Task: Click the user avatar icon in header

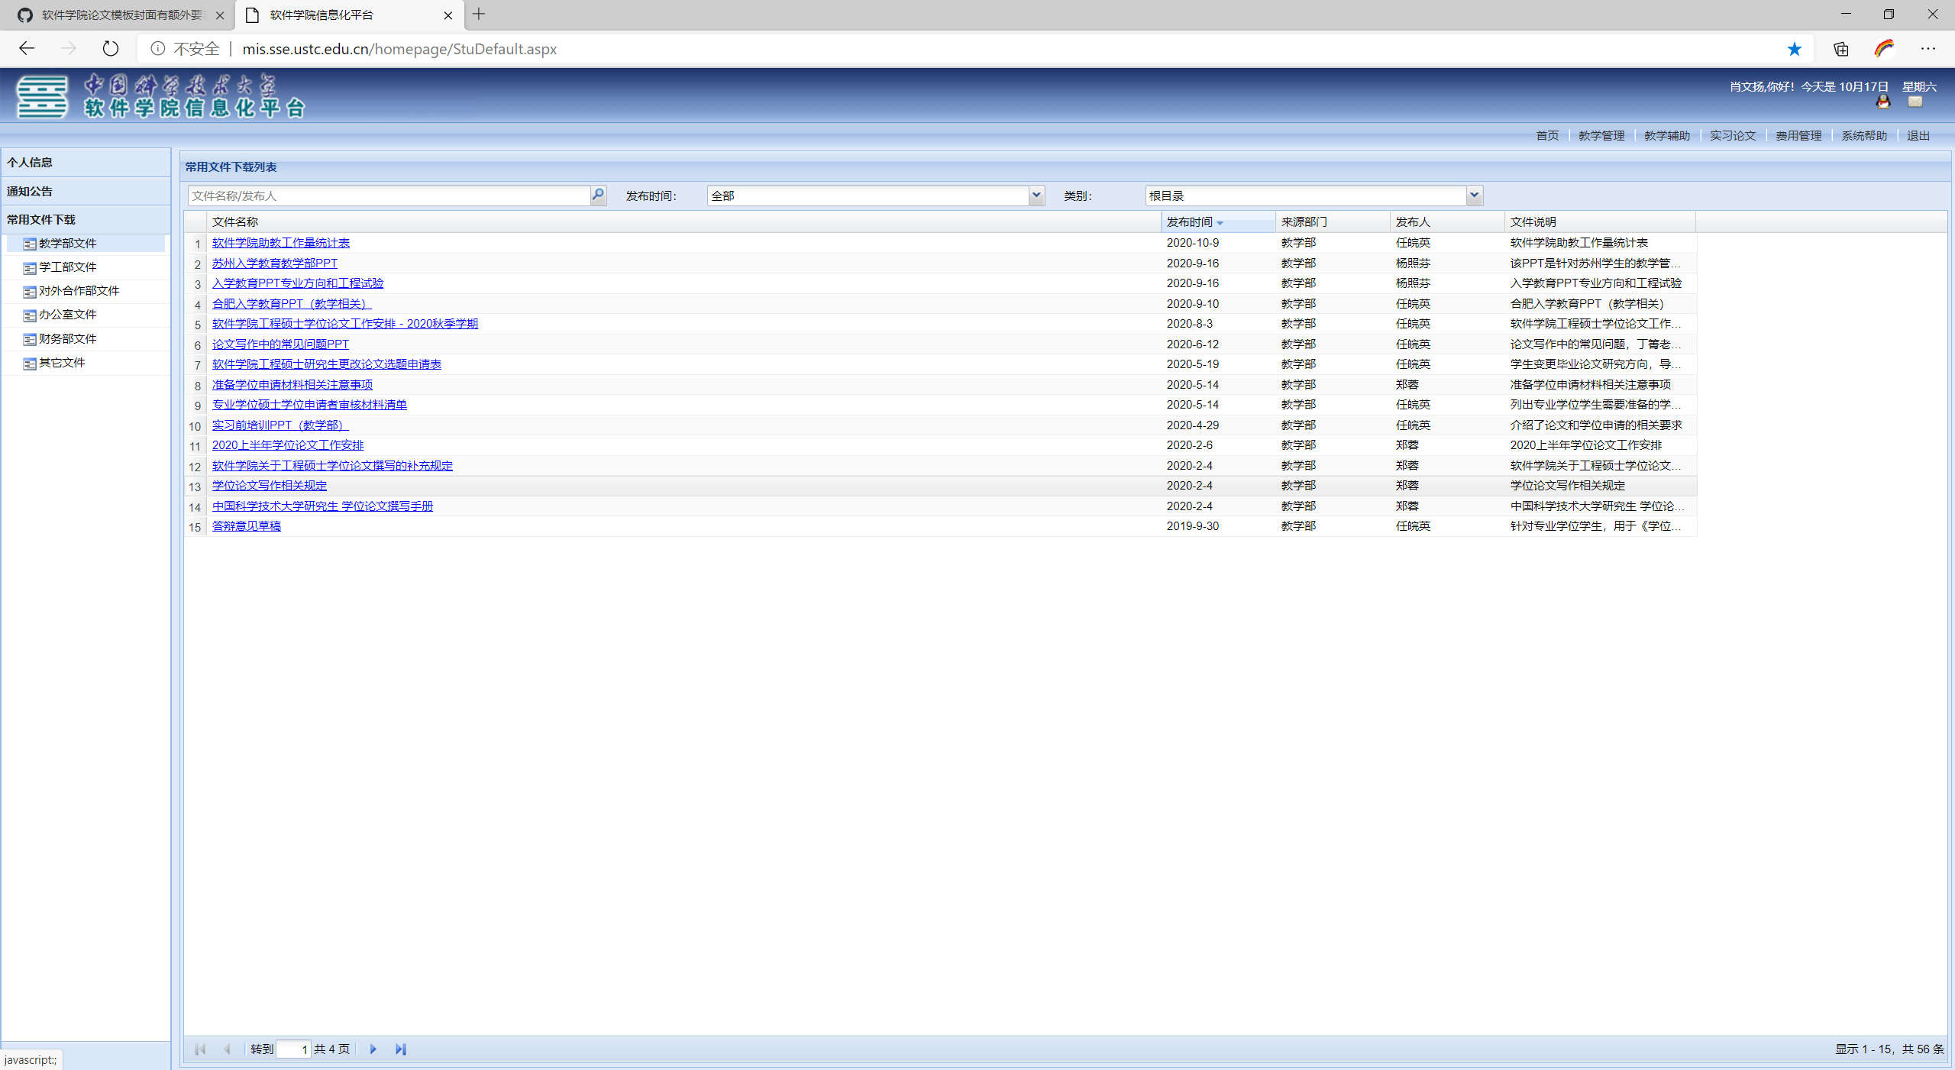Action: click(1883, 102)
